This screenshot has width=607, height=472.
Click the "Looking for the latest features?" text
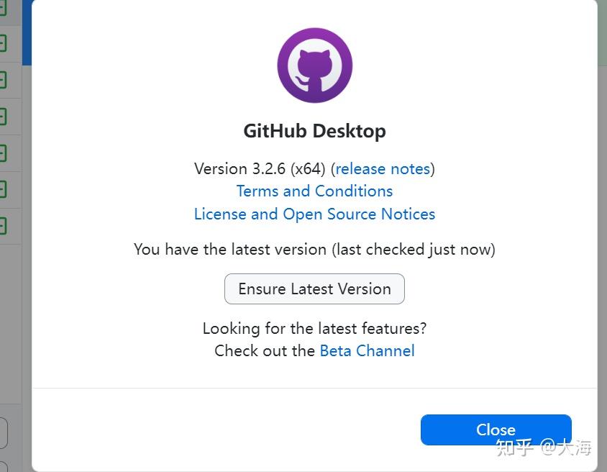point(314,329)
